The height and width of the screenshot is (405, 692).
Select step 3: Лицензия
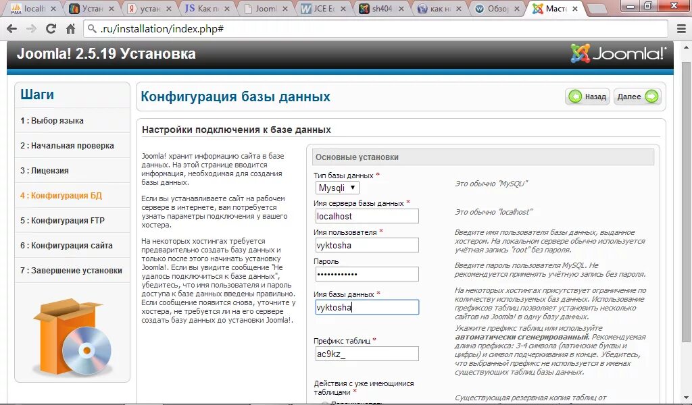point(72,171)
